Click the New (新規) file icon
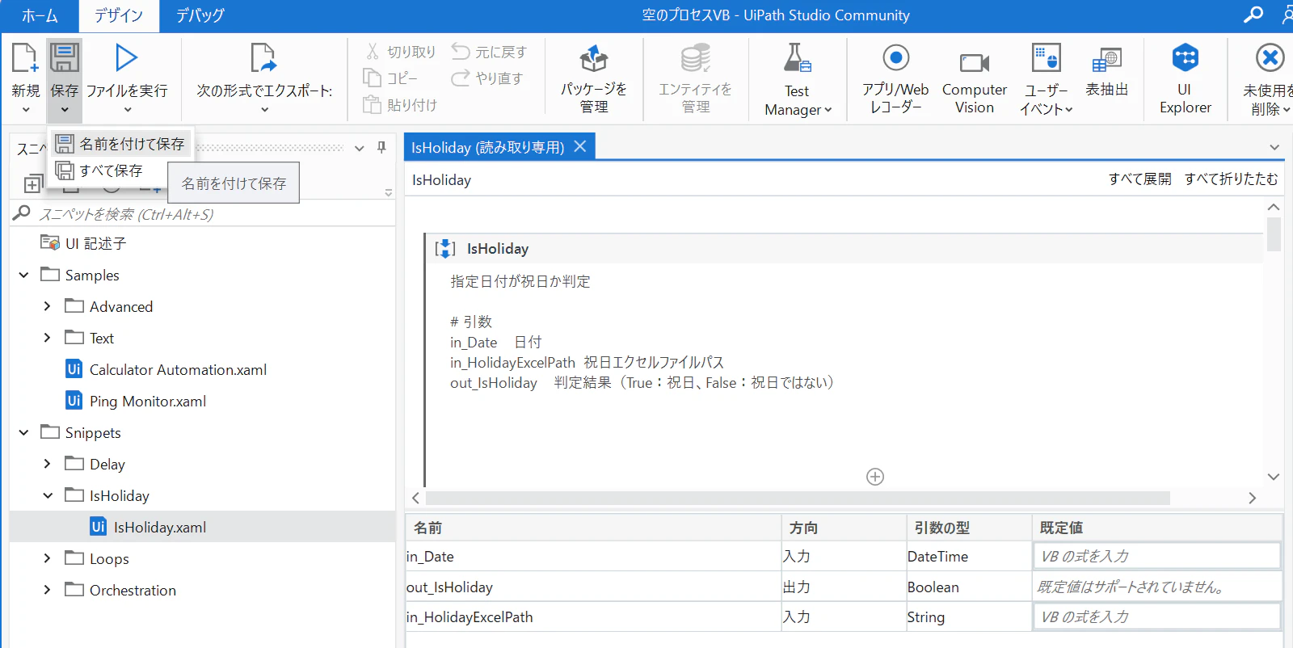 [x=25, y=58]
